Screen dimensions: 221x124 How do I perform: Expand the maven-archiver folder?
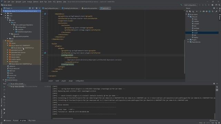(x=8, y=55)
